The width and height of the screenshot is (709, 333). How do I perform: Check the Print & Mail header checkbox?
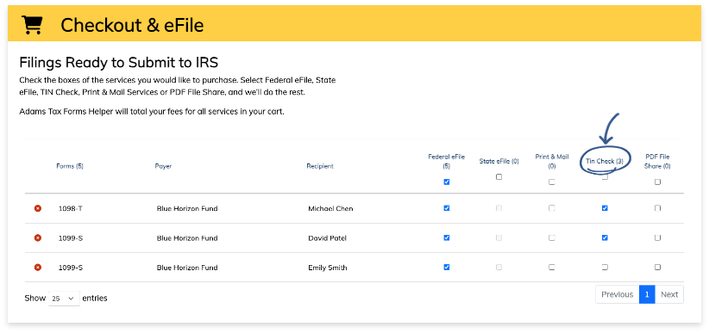pyautogui.click(x=552, y=182)
